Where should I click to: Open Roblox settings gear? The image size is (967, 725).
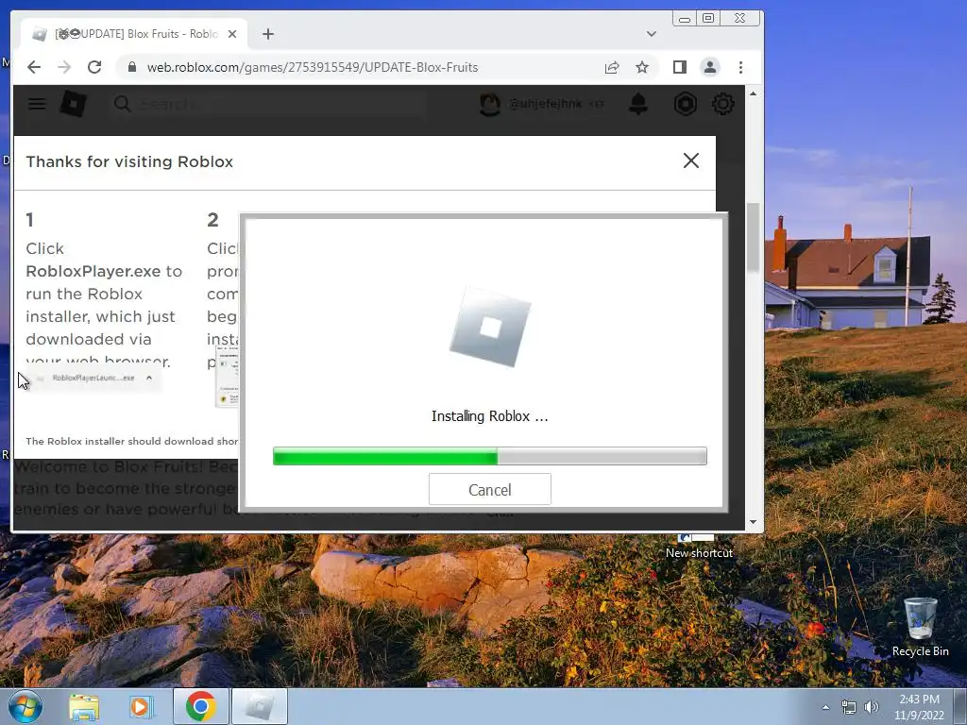pos(722,104)
